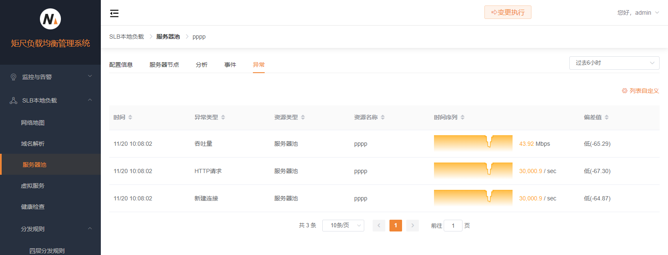Screen dimensions: 668x255
Task: Sort by 偏差值 column sort icon
Action: [607, 117]
